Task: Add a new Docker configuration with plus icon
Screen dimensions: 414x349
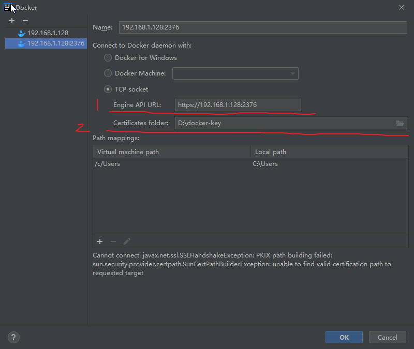Action: pyautogui.click(x=12, y=21)
